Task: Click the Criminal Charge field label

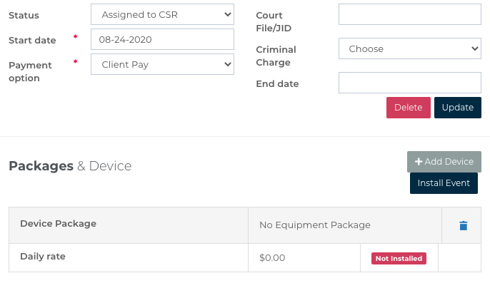Action: [x=276, y=56]
